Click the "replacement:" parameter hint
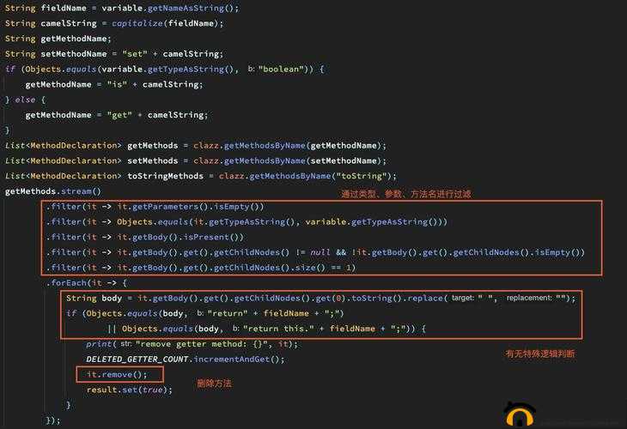Screen dimensions: 627x429 coord(529,298)
